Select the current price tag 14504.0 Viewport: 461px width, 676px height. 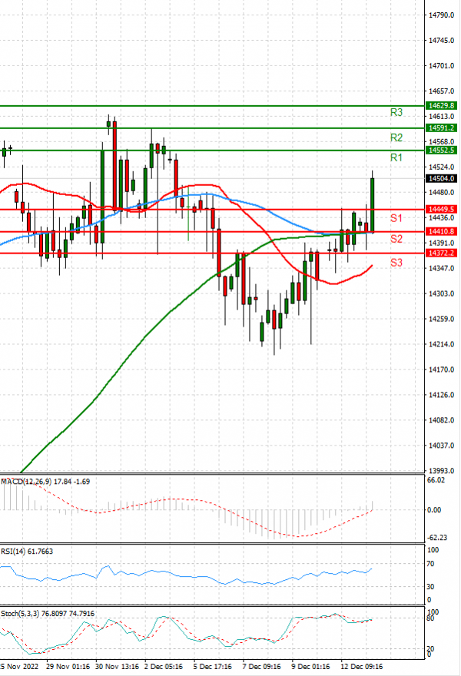click(441, 178)
